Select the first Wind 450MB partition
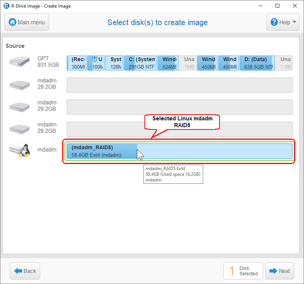This screenshot has height=284, width=304. point(207,63)
